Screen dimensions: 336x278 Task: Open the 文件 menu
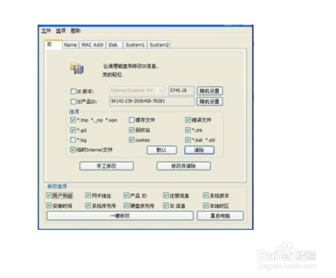[46, 31]
